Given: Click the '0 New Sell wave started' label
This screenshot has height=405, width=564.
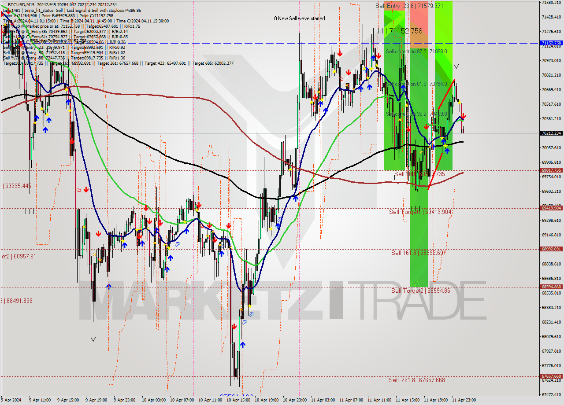Looking at the screenshot, I should pos(300,18).
